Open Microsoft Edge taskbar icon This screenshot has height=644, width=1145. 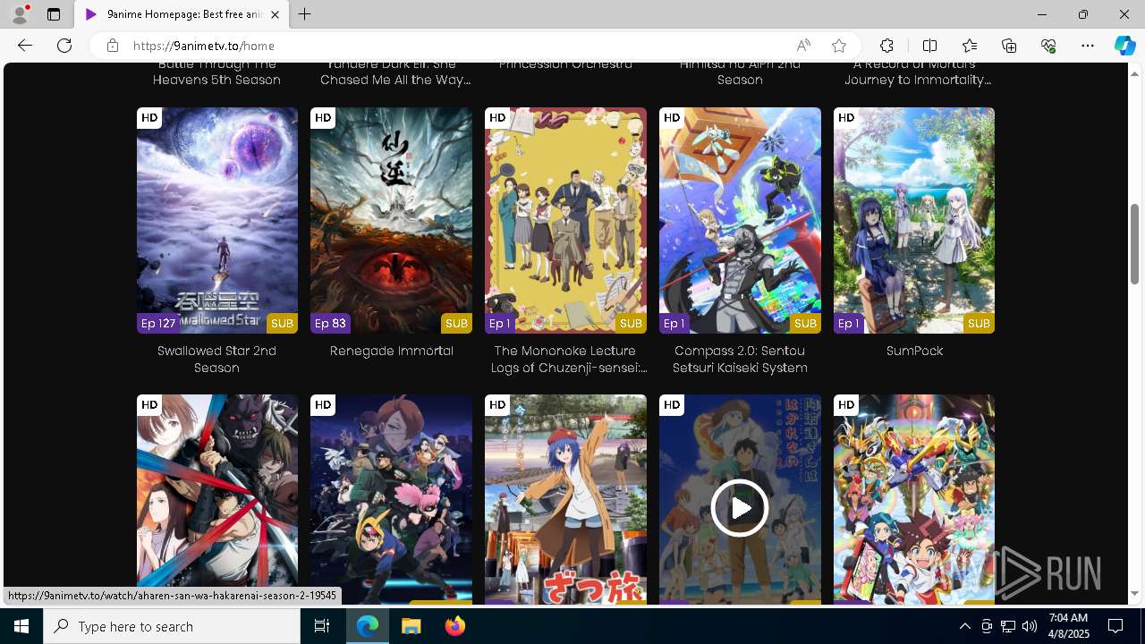(x=368, y=626)
